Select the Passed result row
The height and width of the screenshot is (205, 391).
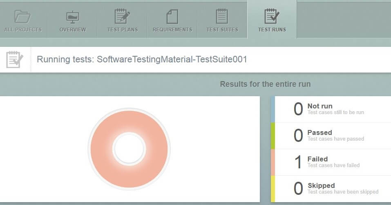(331, 136)
